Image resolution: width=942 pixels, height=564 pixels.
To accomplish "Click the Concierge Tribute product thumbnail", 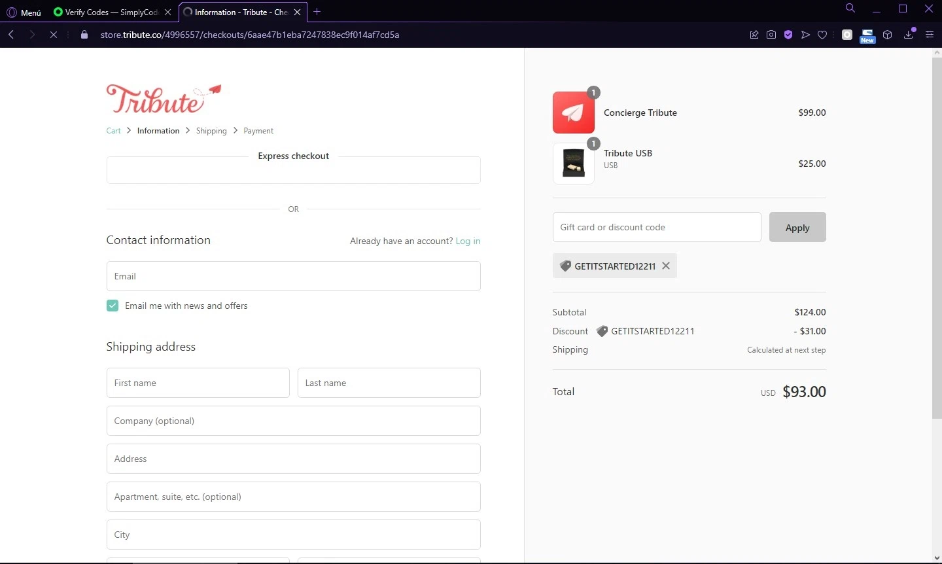I will pyautogui.click(x=574, y=113).
